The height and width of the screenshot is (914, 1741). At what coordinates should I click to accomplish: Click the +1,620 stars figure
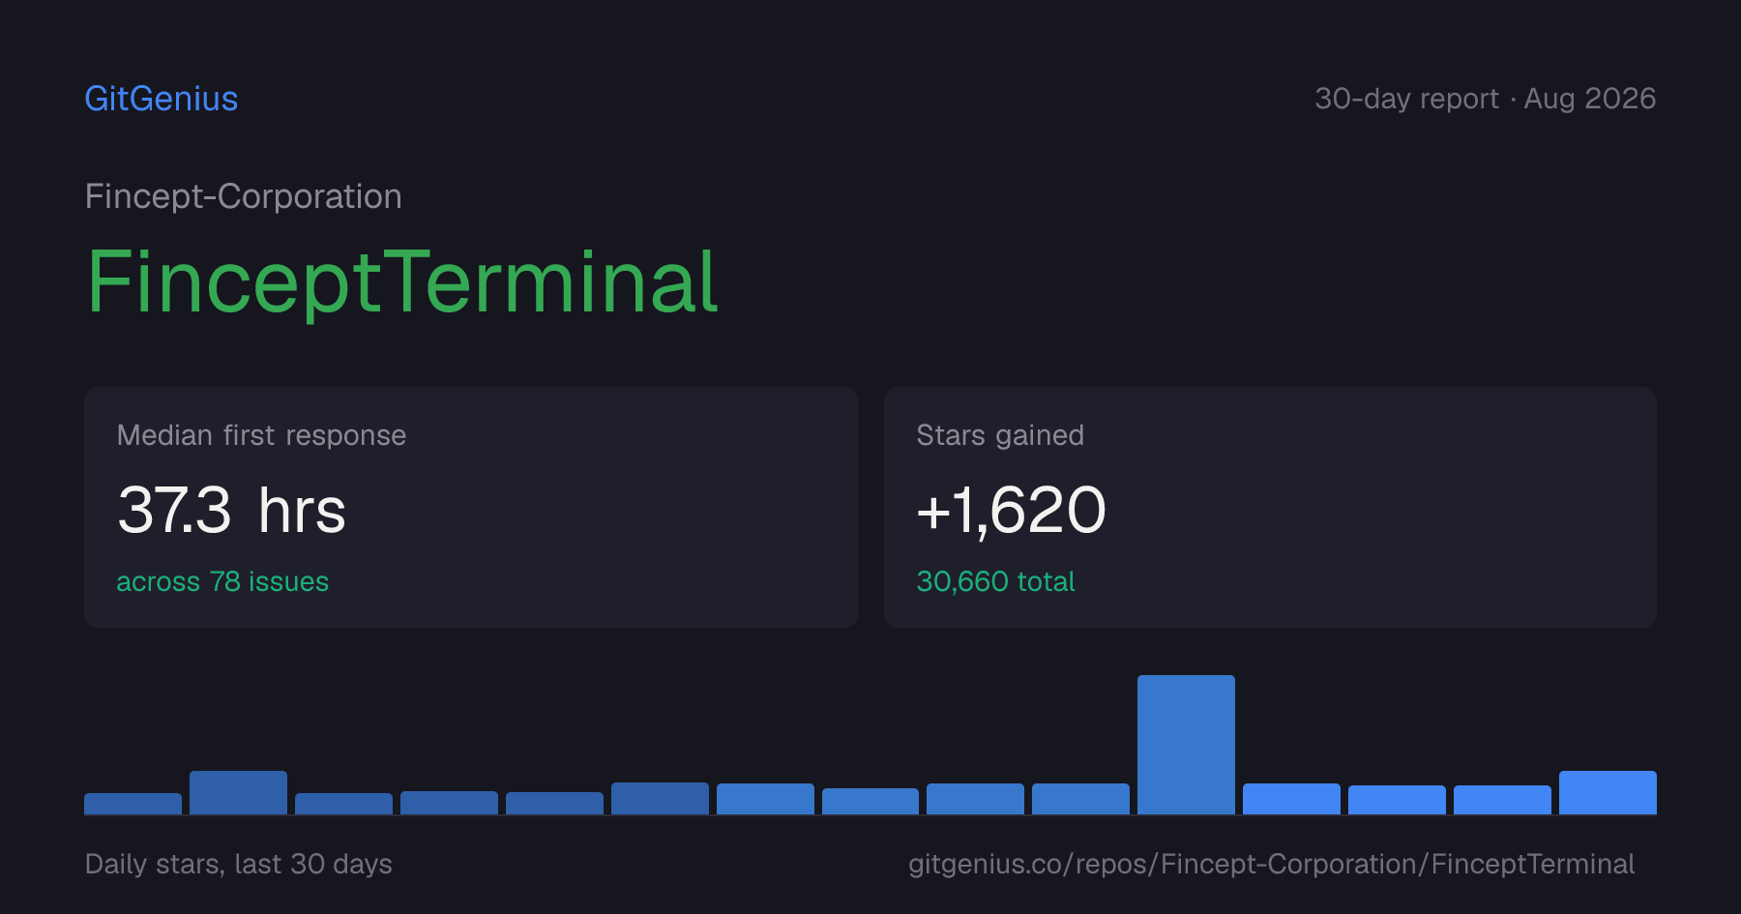(1011, 510)
